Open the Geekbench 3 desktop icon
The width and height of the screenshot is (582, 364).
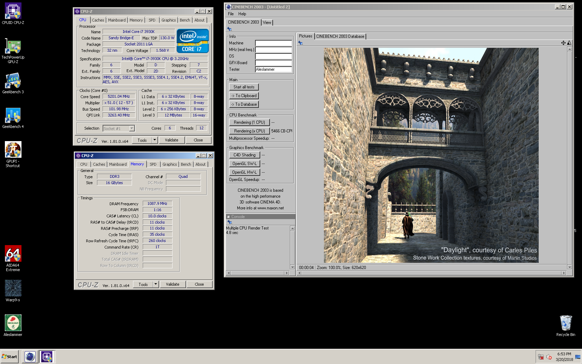13,83
